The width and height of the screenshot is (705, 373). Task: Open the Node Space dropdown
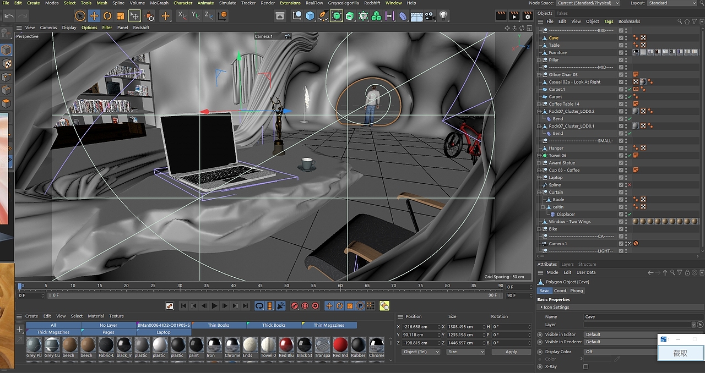[589, 3]
